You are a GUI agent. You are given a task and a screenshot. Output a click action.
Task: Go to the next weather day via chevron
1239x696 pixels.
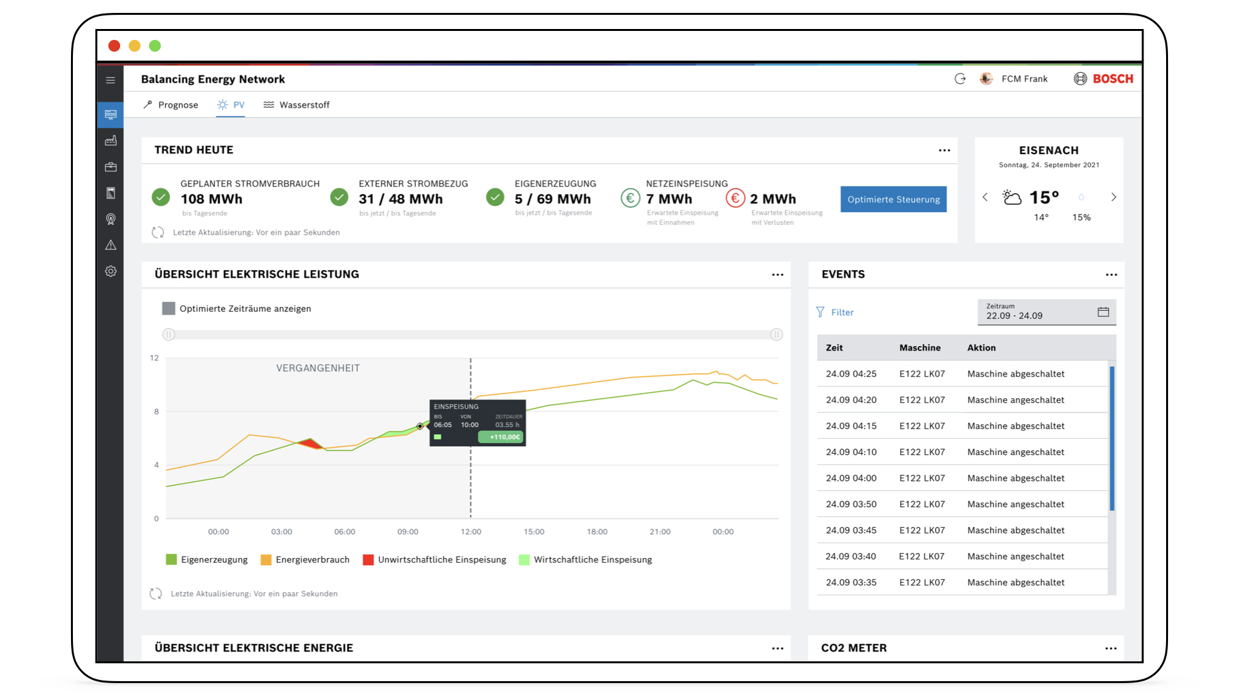point(1113,197)
